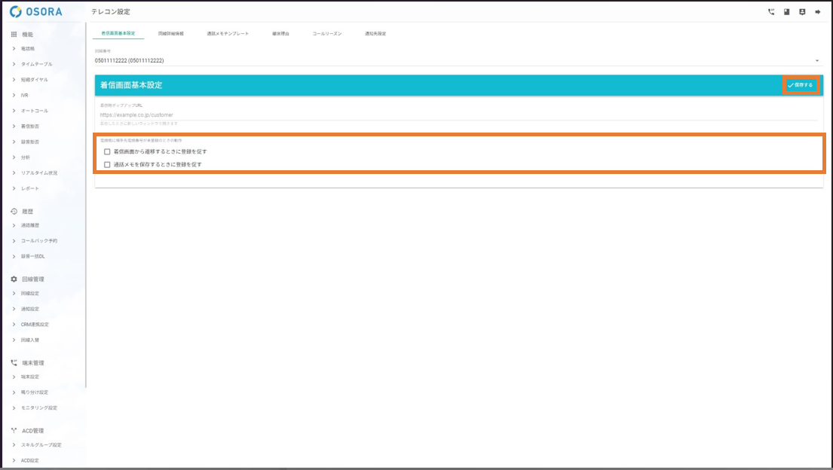Click the ACD管理 fork icon in sidebar
This screenshot has height=470, width=833.
point(14,431)
